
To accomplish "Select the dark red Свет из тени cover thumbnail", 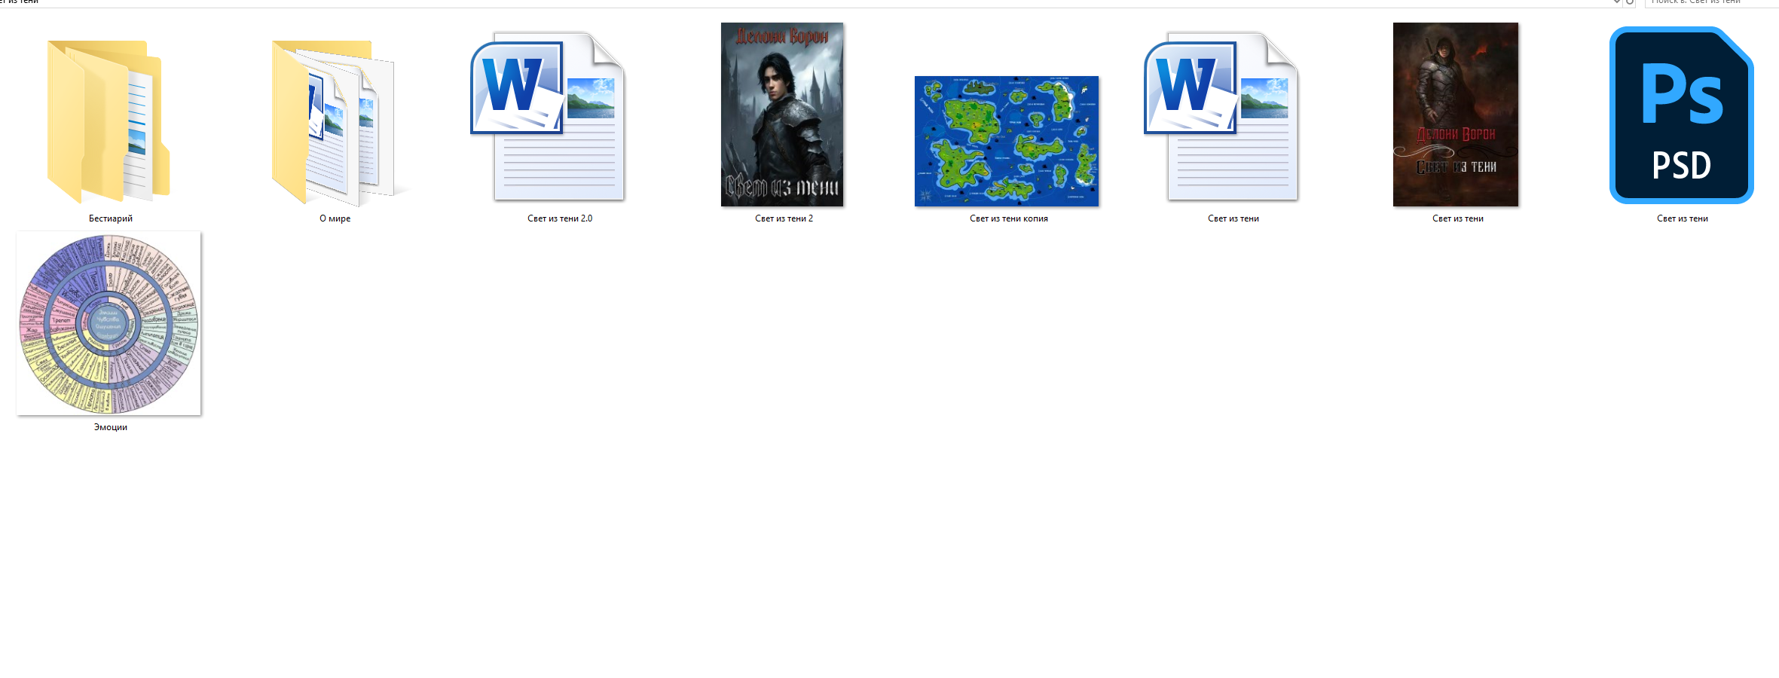I will pyautogui.click(x=1456, y=115).
